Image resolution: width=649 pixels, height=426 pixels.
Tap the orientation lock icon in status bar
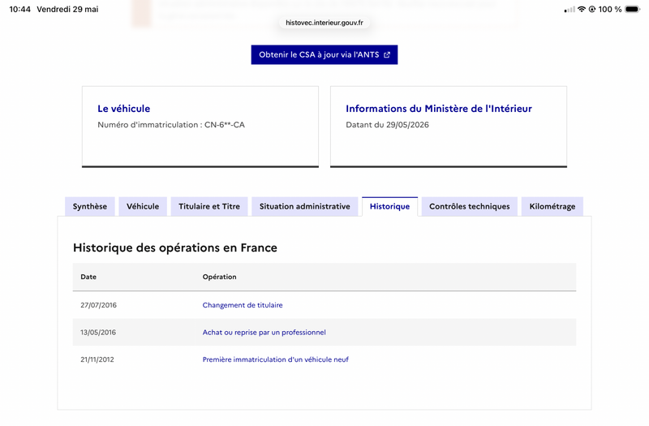592,9
